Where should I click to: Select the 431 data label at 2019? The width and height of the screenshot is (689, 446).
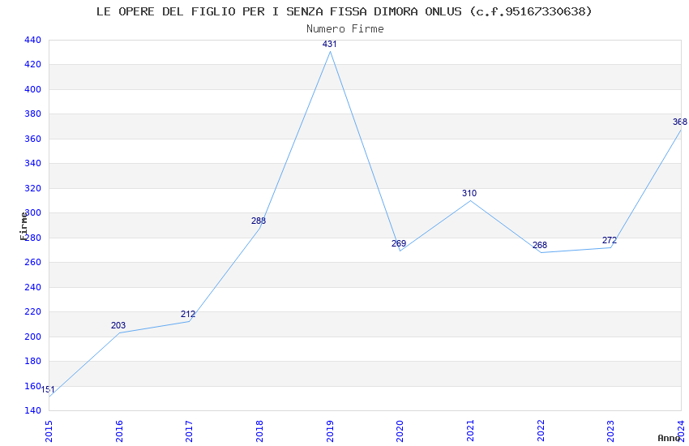[330, 44]
